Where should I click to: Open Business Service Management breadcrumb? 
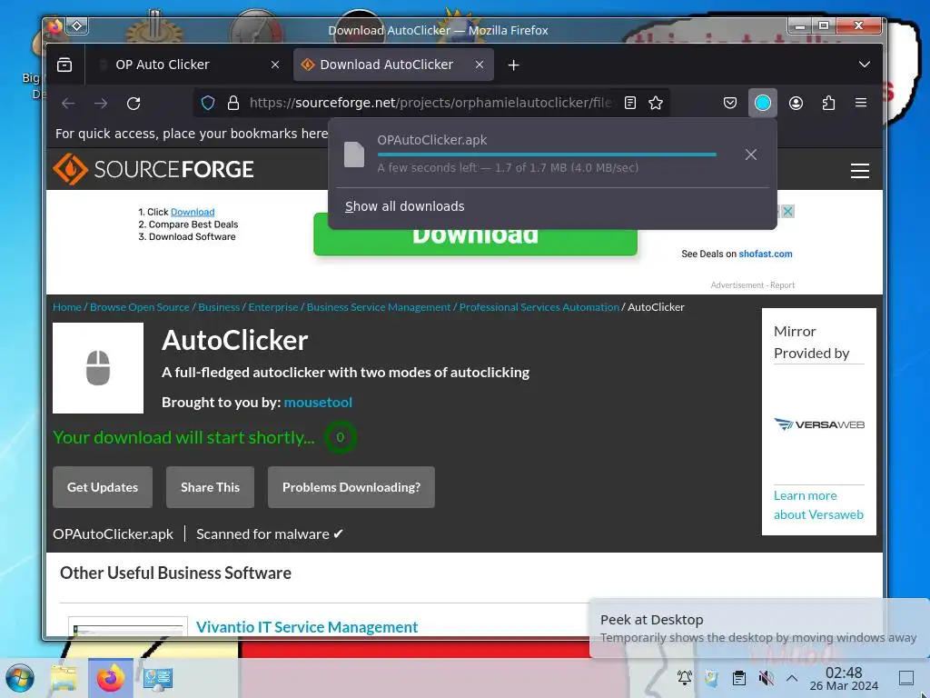[379, 307]
